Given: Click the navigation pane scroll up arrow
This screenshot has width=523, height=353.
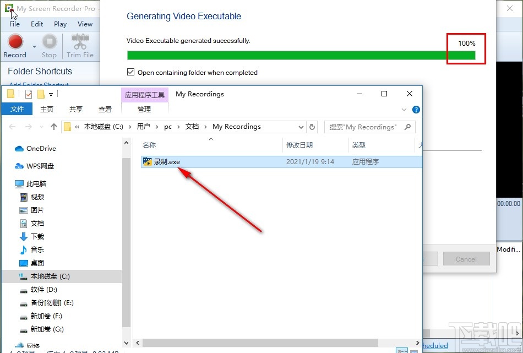Looking at the screenshot, I should tap(126, 143).
